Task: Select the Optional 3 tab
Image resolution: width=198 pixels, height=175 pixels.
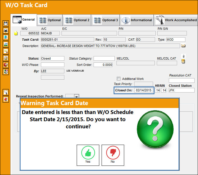Action: (x=105, y=20)
